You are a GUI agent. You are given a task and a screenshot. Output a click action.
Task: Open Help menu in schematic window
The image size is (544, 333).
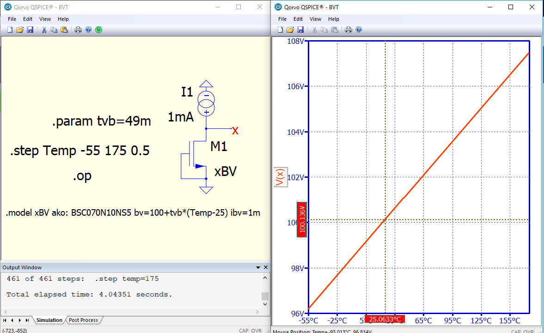tap(63, 19)
